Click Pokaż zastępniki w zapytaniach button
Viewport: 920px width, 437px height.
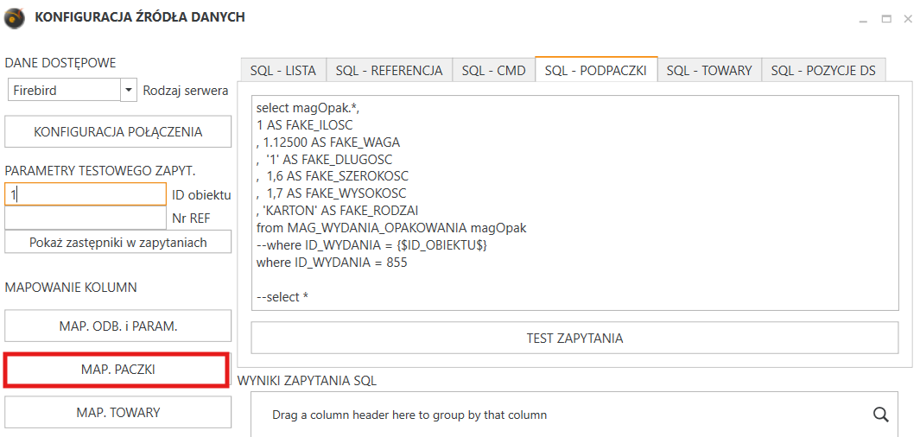pos(118,242)
